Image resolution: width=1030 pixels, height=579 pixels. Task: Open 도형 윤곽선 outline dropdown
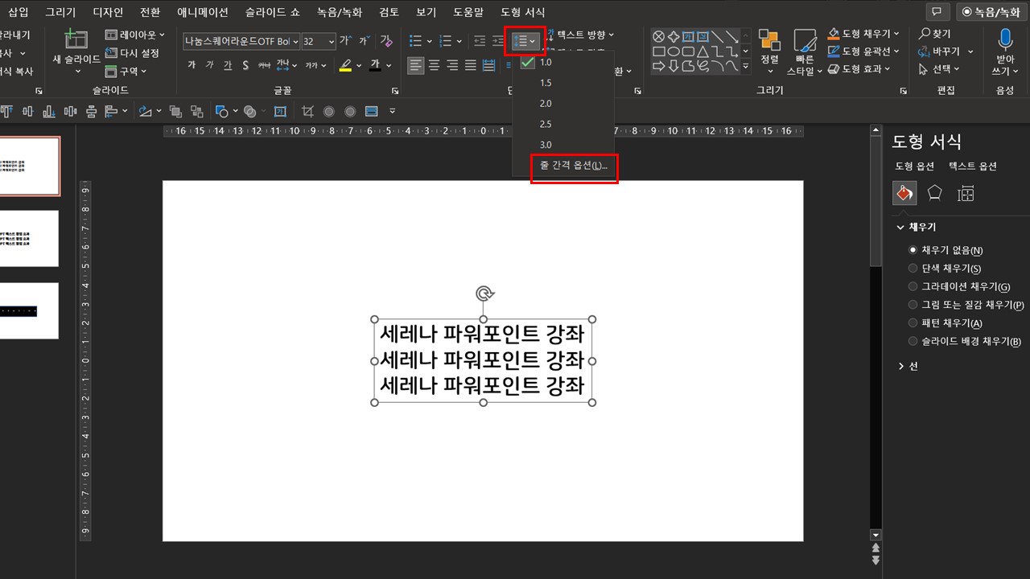[864, 51]
